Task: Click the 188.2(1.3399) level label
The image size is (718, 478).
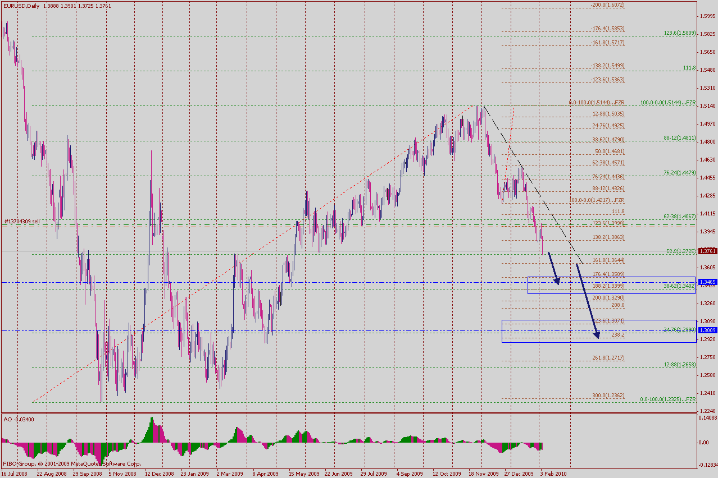Action: 609,286
